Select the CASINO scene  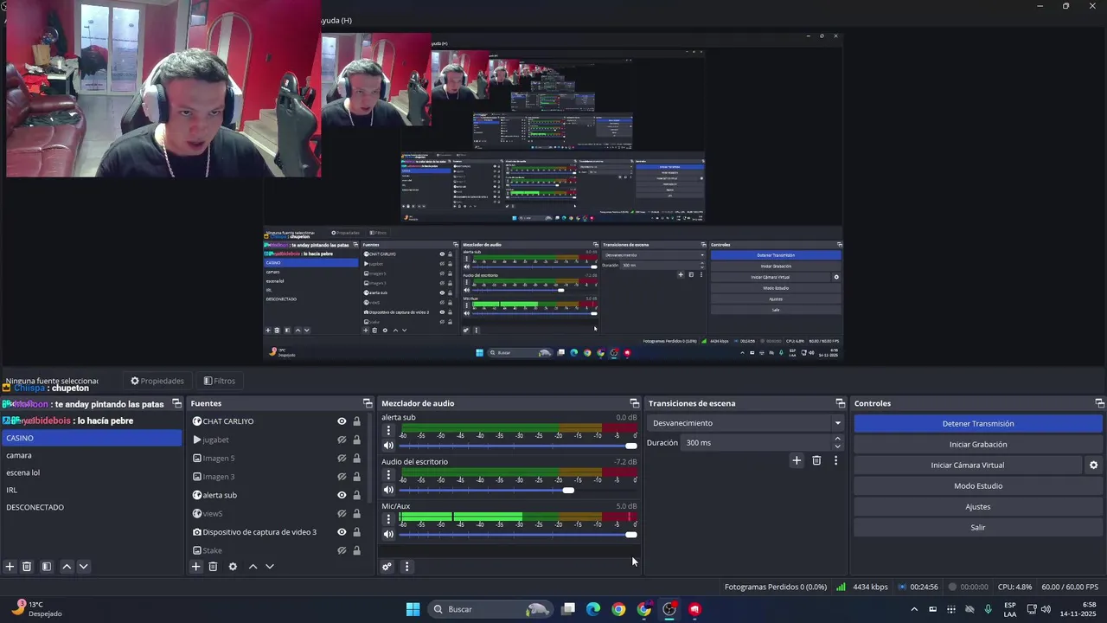tap(92, 438)
